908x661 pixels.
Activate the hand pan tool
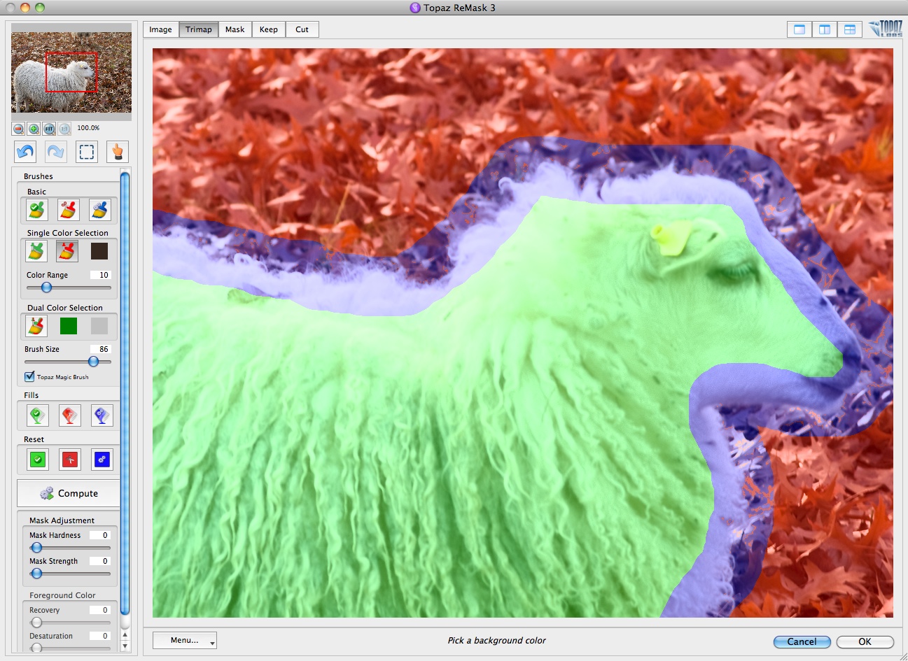(117, 152)
